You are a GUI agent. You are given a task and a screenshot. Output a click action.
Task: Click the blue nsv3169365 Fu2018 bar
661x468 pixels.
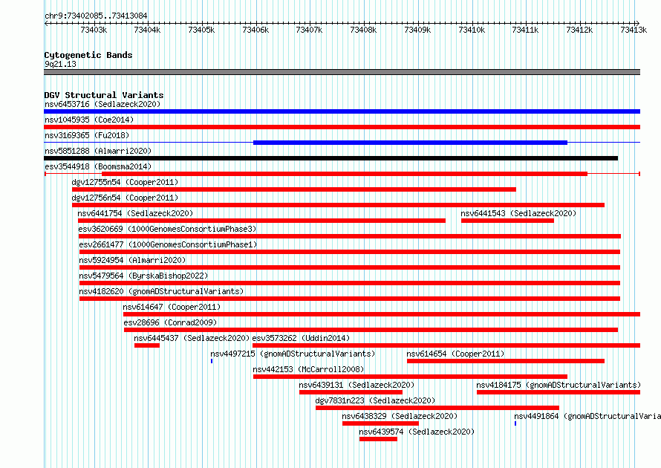[410, 143]
